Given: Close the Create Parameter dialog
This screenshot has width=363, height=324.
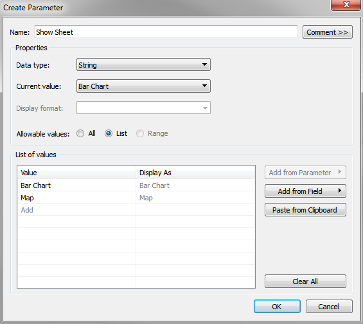Looking at the screenshot, I should click(x=346, y=5).
